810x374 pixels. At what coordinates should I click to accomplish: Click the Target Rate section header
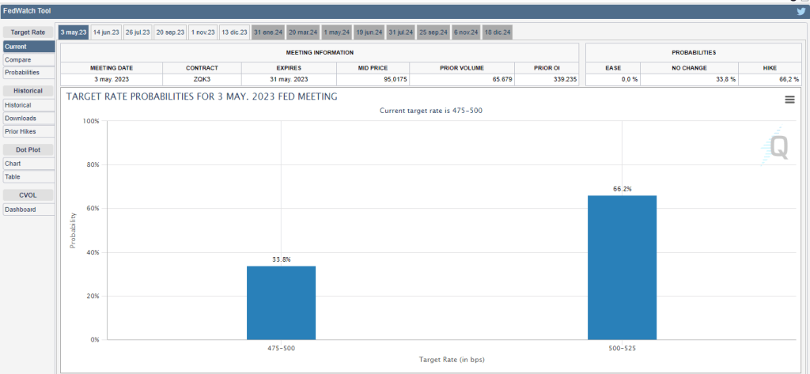(28, 32)
